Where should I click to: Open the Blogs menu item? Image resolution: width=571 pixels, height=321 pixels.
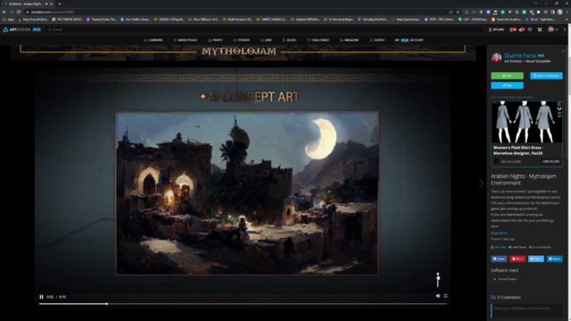coord(289,40)
